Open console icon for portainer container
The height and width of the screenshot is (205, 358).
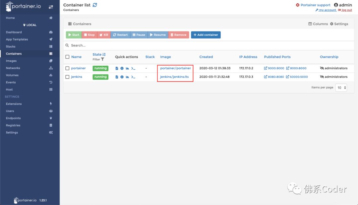[x=133, y=68]
